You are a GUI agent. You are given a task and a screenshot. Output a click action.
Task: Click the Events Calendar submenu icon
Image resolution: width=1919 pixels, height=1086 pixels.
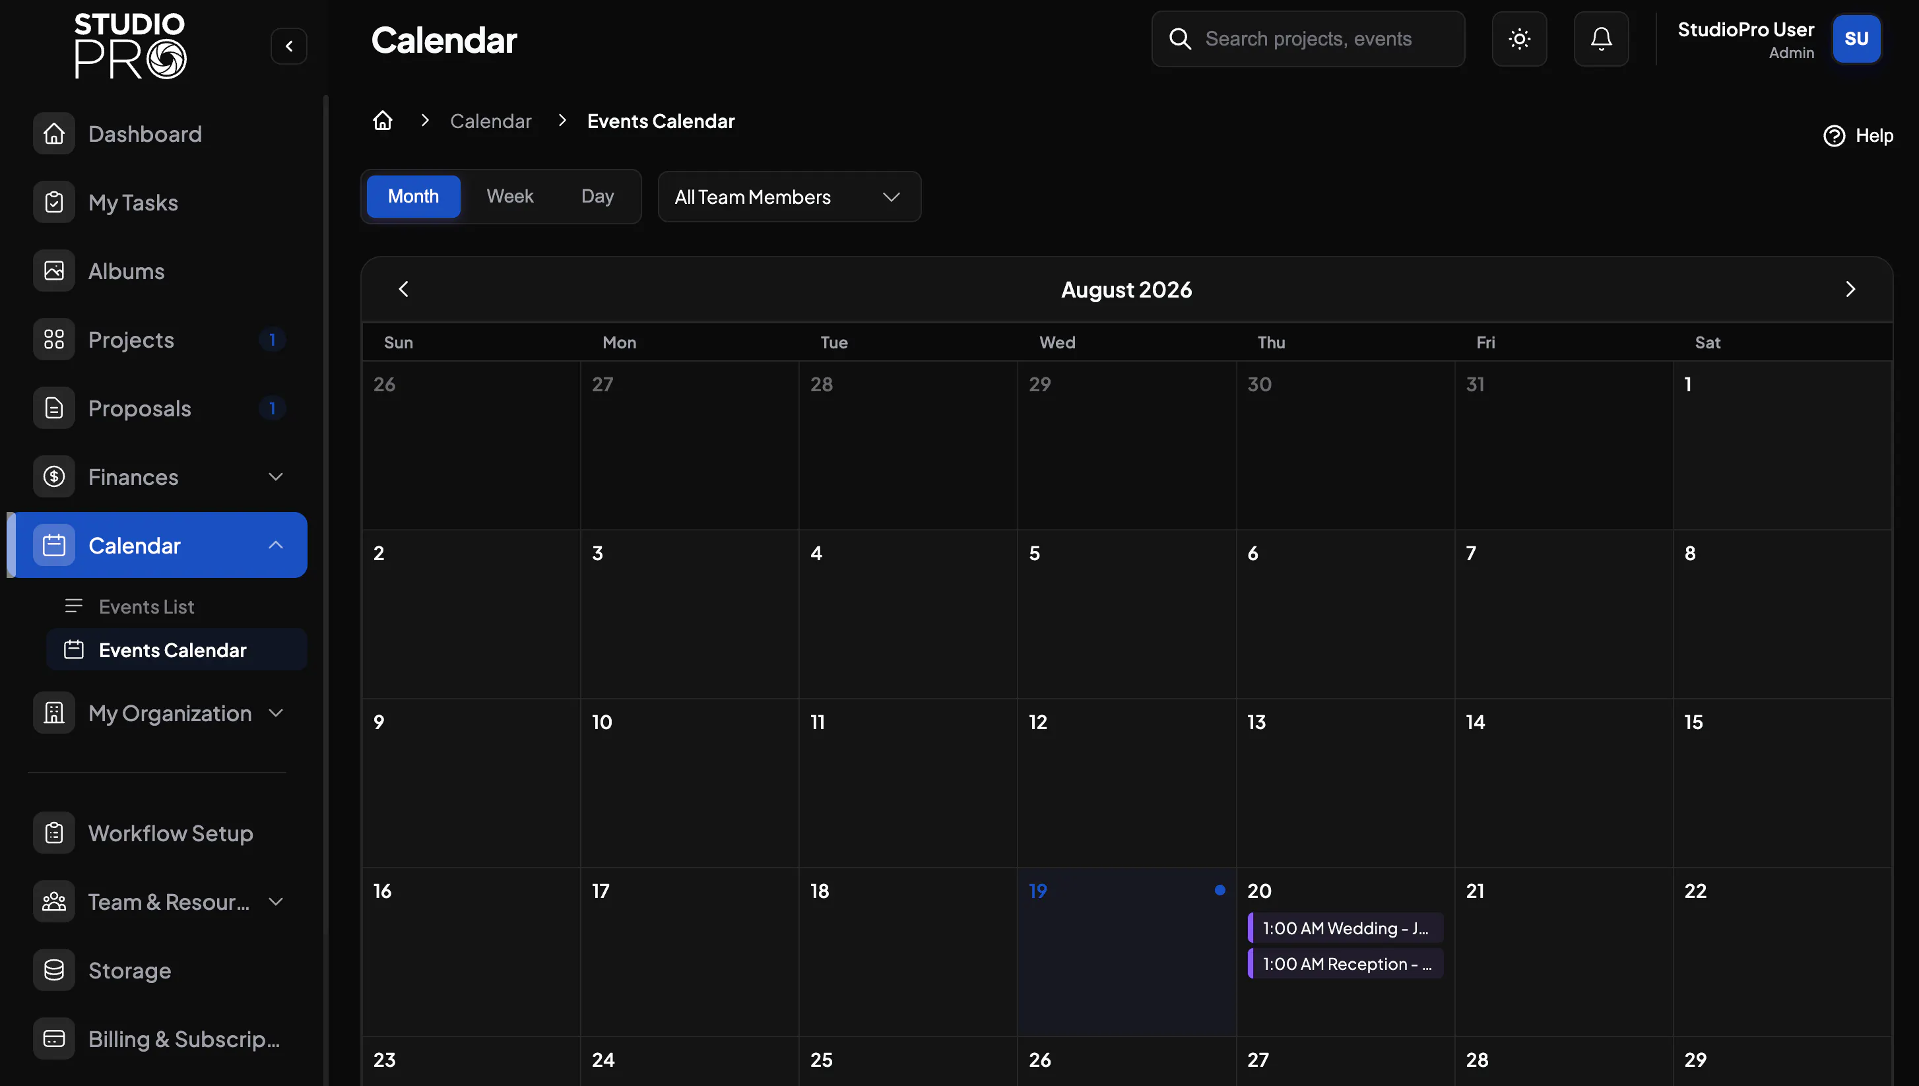click(74, 650)
